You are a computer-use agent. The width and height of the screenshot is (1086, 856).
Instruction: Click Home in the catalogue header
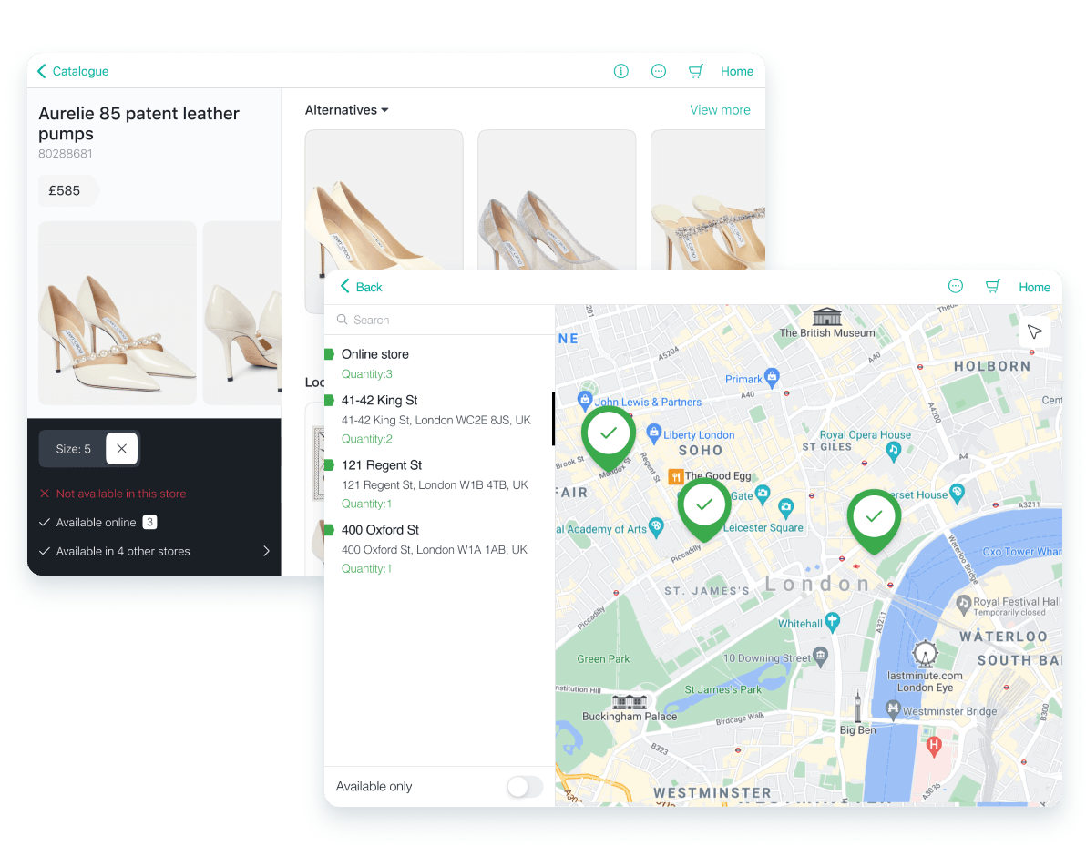click(x=736, y=71)
